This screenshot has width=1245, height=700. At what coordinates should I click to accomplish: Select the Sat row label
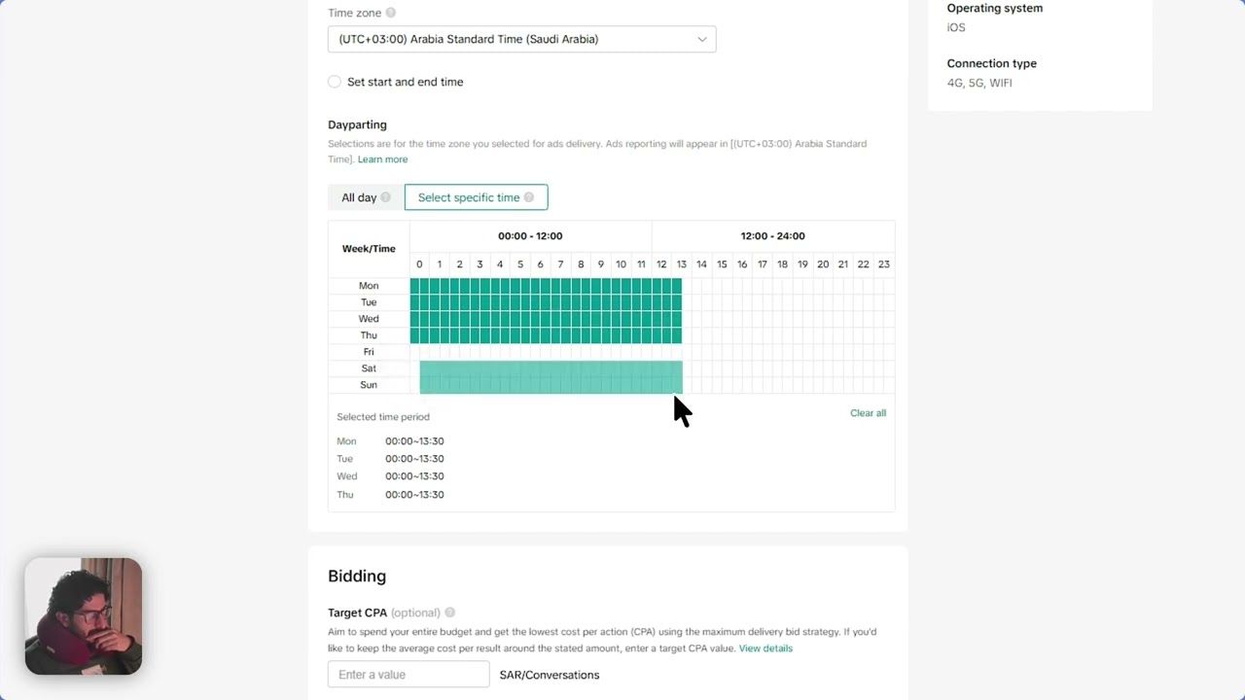tap(369, 368)
